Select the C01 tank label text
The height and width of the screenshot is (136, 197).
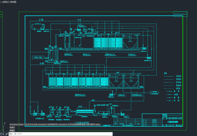(x=64, y=61)
